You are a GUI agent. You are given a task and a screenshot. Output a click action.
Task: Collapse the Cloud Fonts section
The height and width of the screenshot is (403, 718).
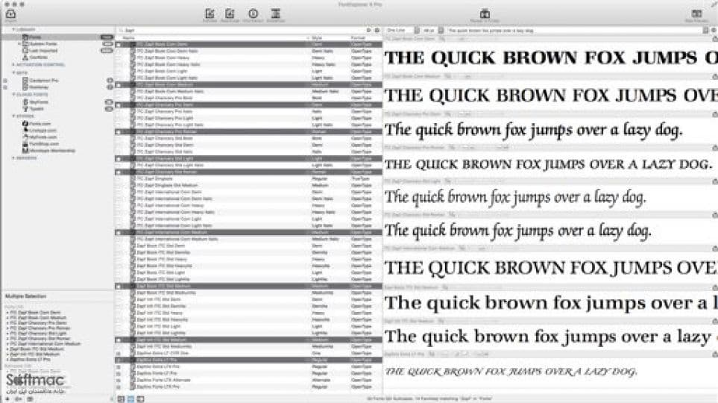(13, 95)
